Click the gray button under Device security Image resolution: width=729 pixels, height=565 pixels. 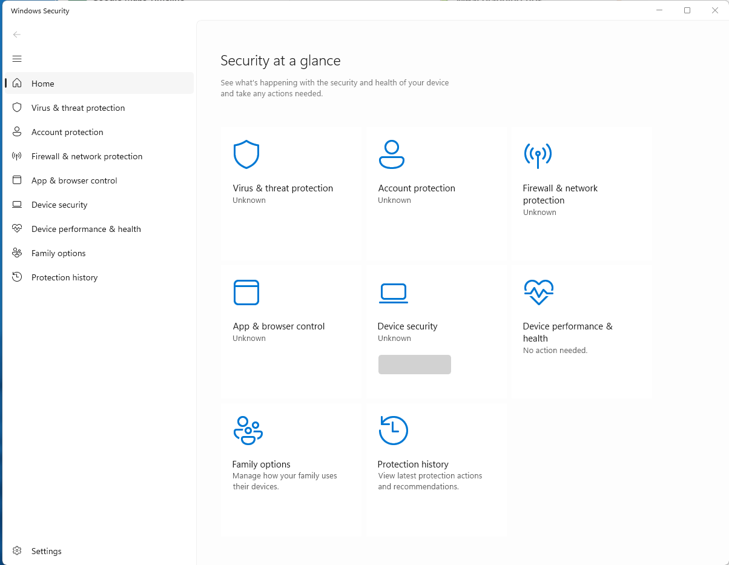pyautogui.click(x=415, y=365)
